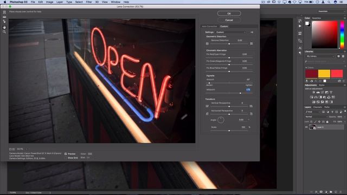This screenshot has height=195, width=347.
Task: Open the Normal blend mode dropdown
Action: tap(316, 117)
